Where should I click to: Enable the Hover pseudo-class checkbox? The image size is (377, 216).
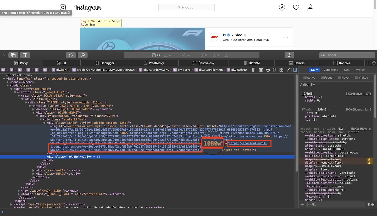click(339, 78)
